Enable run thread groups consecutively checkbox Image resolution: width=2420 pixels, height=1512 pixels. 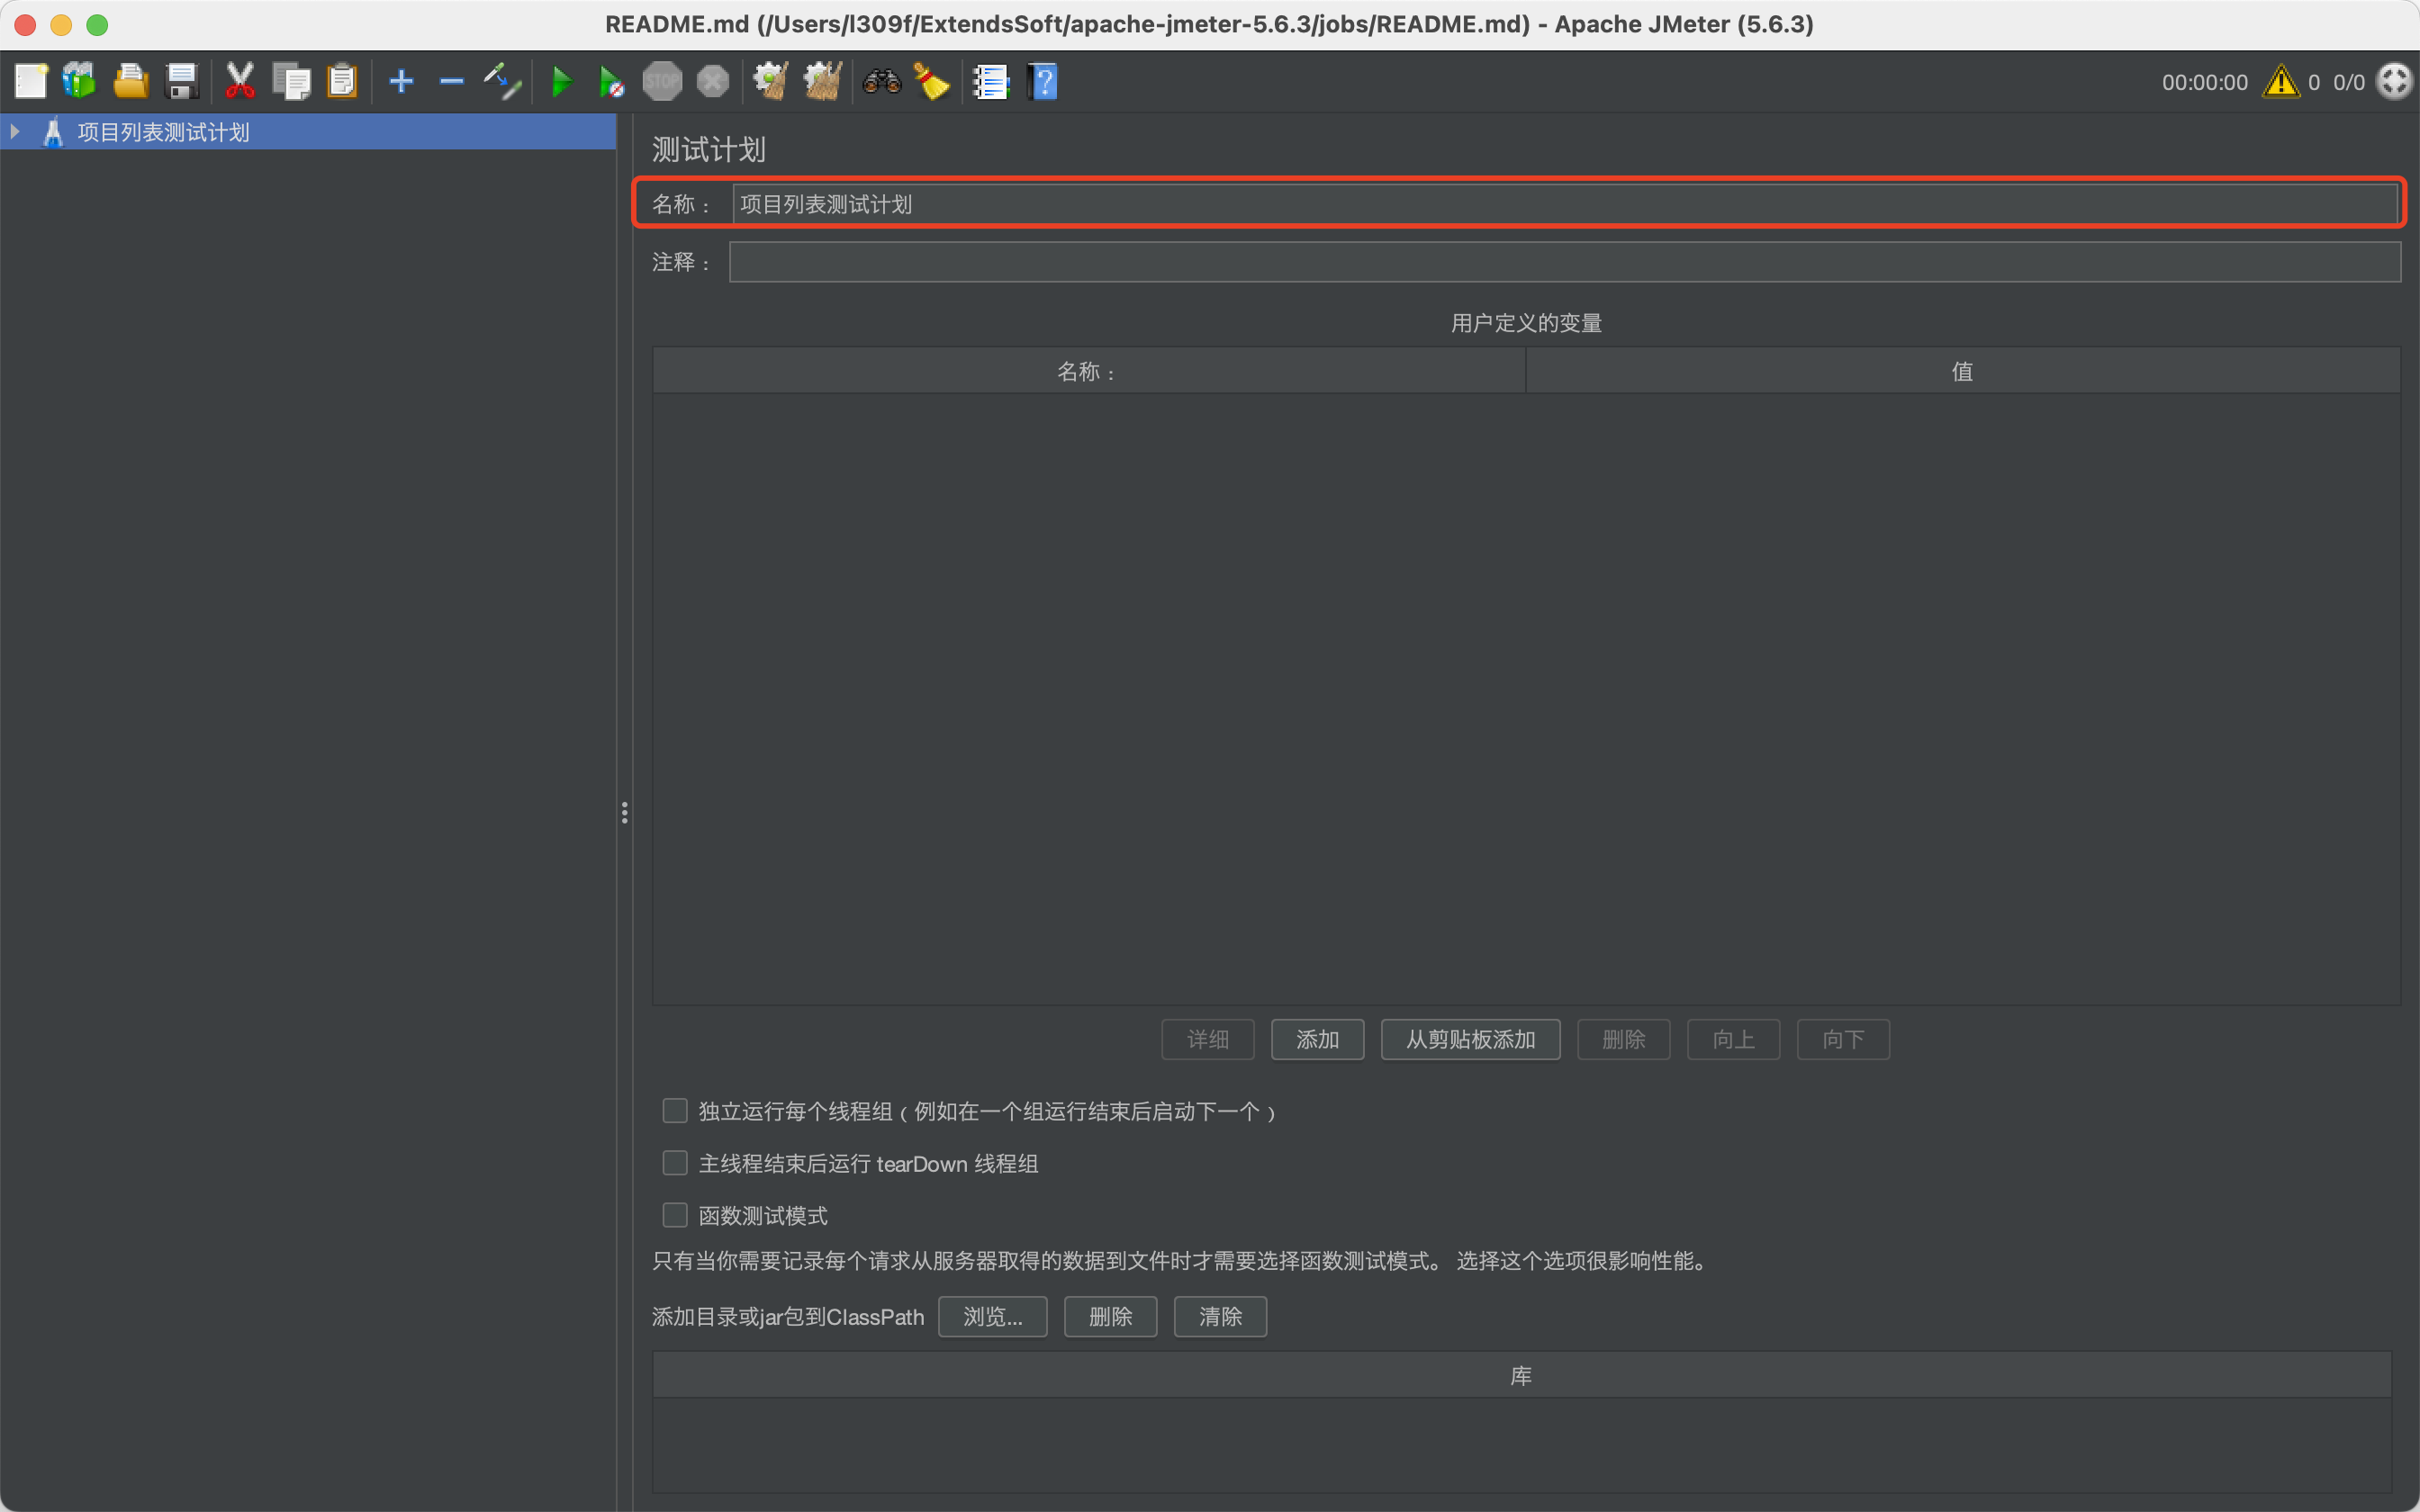[x=675, y=1111]
